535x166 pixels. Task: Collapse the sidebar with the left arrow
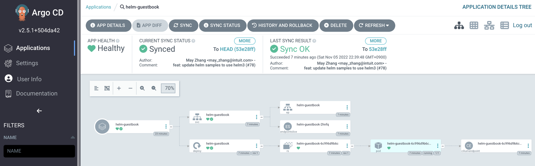click(x=39, y=111)
